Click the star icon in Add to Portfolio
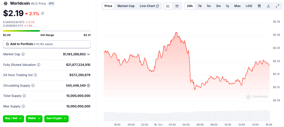The height and width of the screenshot is (127, 284). 7,44
